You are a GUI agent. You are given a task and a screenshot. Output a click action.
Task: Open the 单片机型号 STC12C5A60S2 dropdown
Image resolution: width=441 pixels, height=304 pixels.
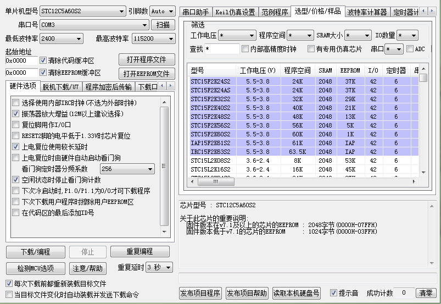[x=82, y=11]
